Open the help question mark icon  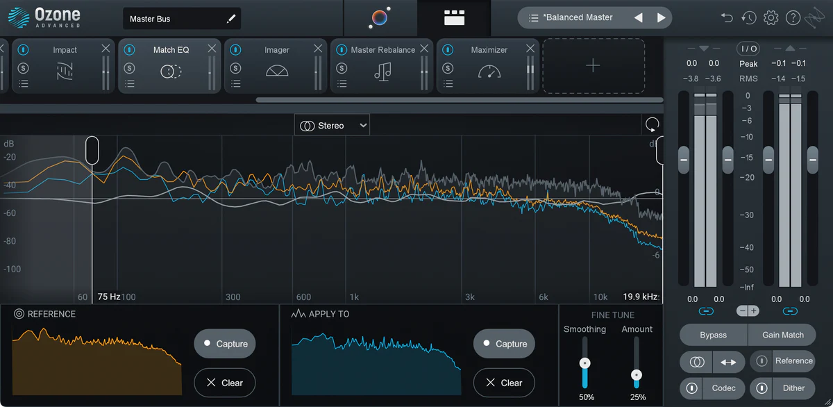coord(793,17)
